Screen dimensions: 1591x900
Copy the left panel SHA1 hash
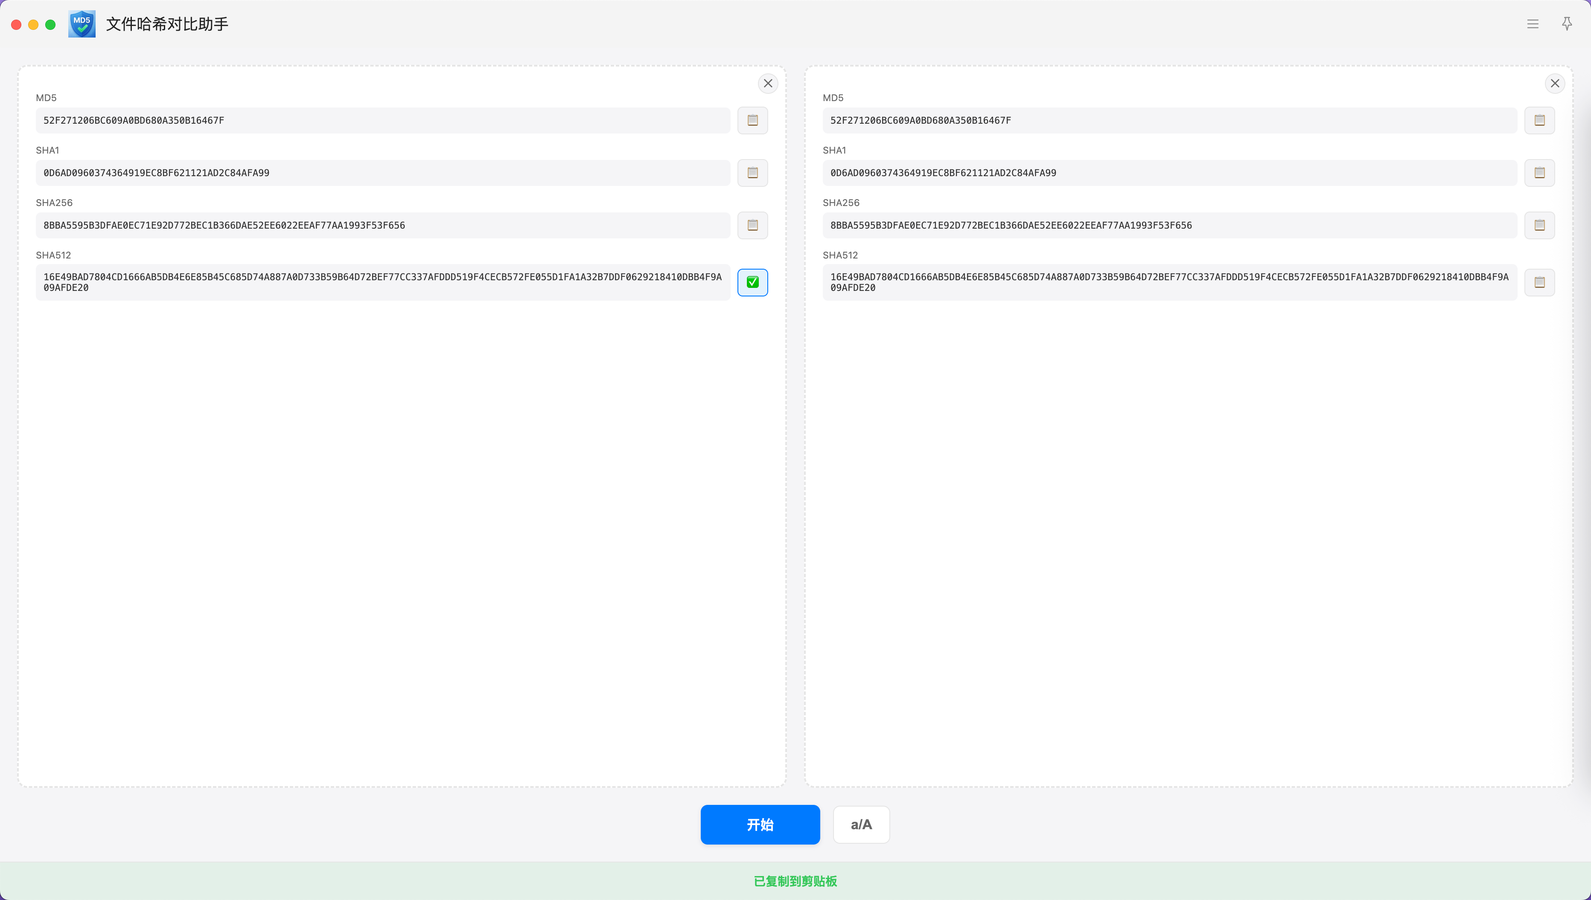[x=752, y=173]
